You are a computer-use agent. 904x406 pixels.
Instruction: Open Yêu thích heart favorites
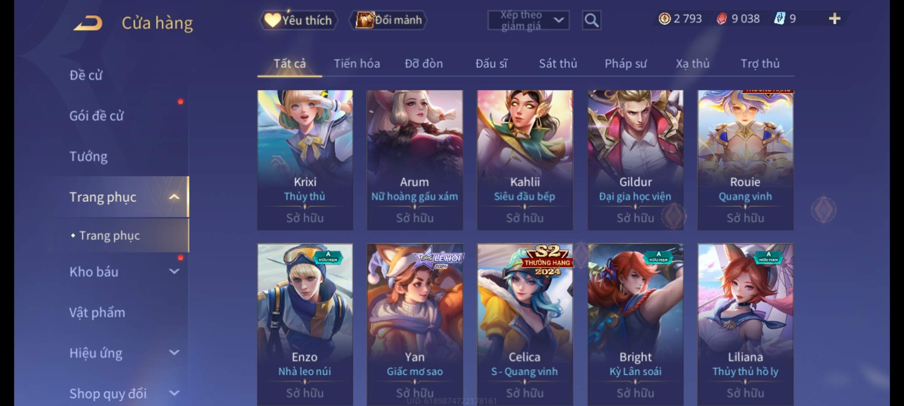(298, 20)
